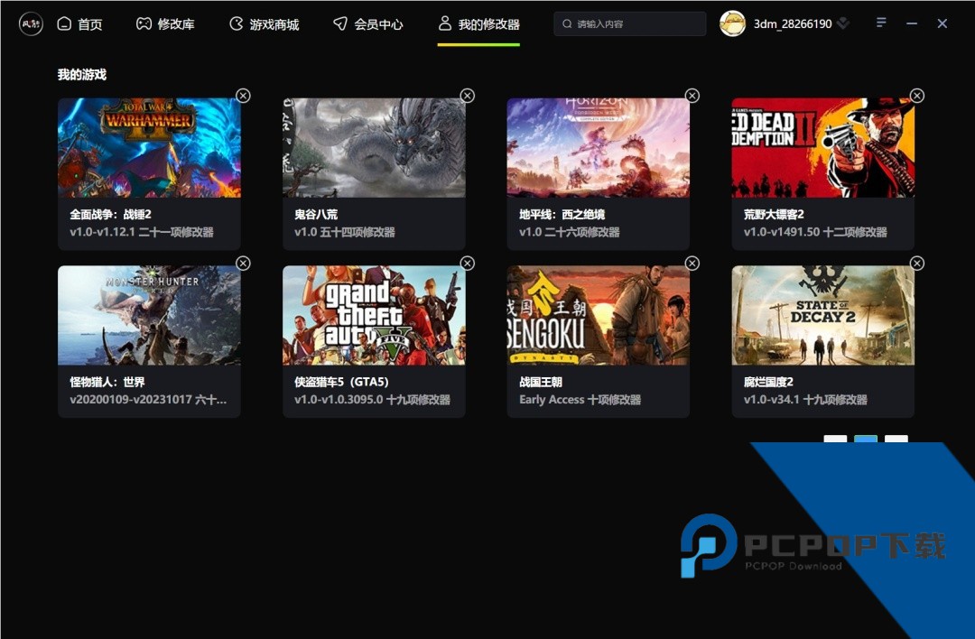Open the Total War Warhammer II cover image
Image resolution: width=975 pixels, height=639 pixels.
(x=149, y=147)
